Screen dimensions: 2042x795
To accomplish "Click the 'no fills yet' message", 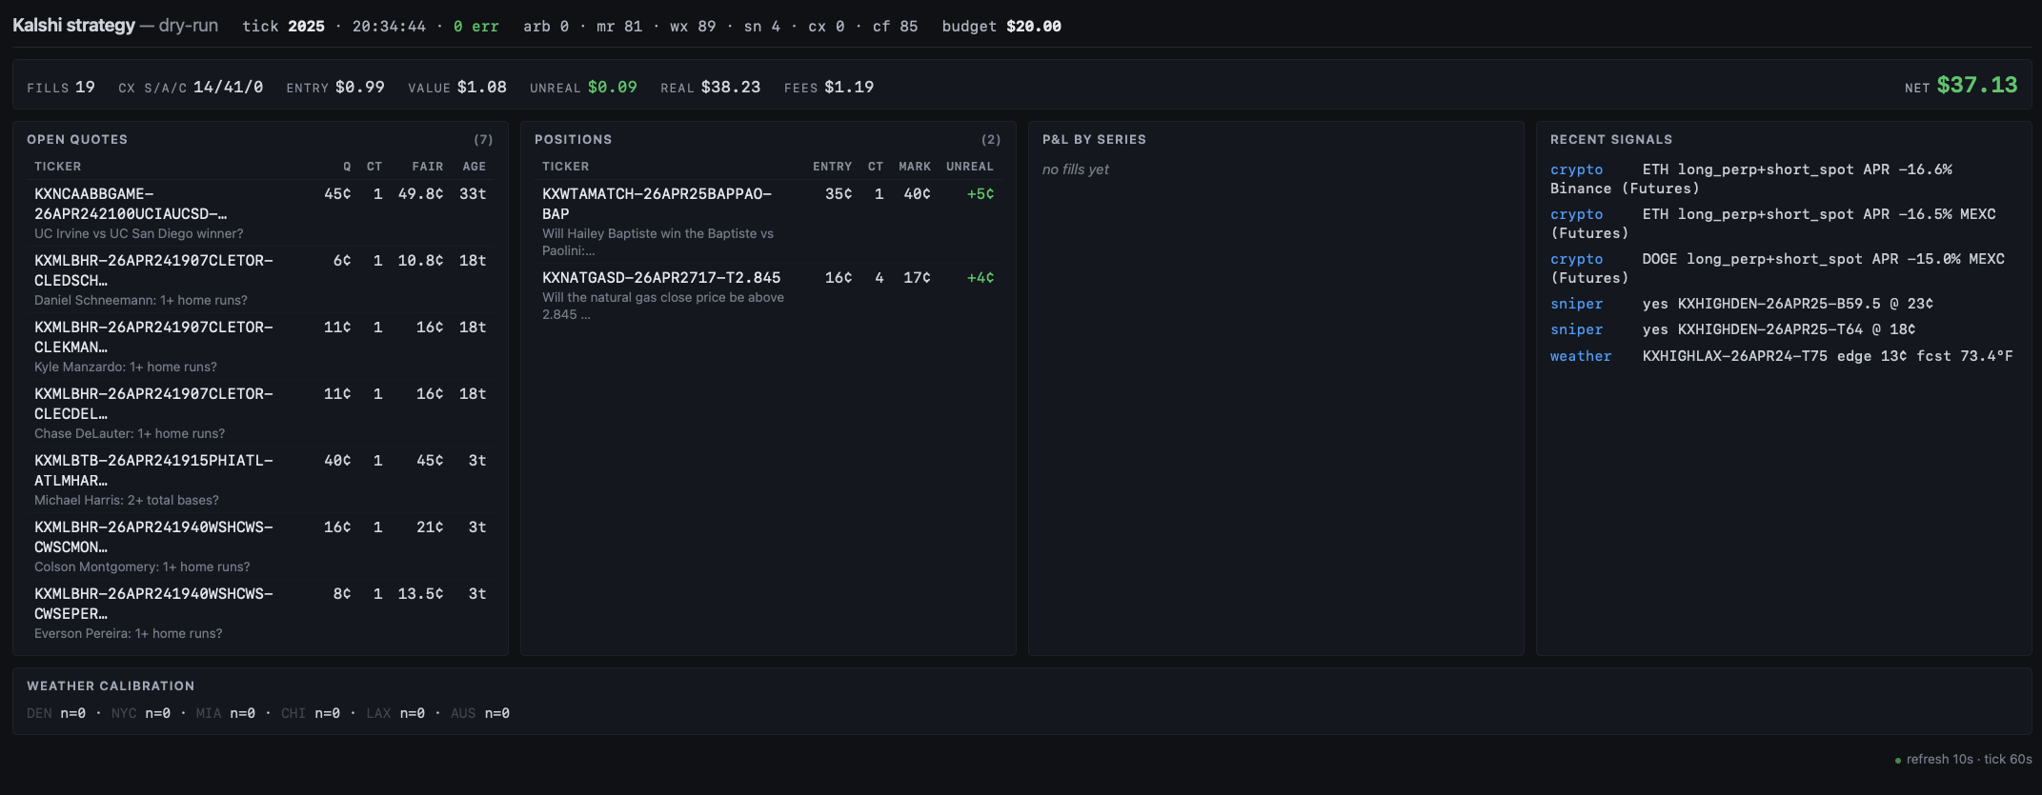I will click(1076, 169).
